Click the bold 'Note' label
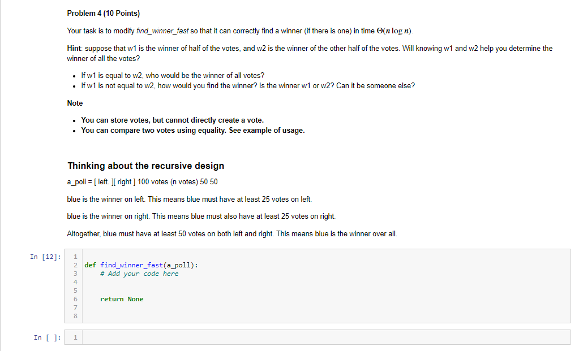Screen dimensions: 579x351 click(75, 103)
